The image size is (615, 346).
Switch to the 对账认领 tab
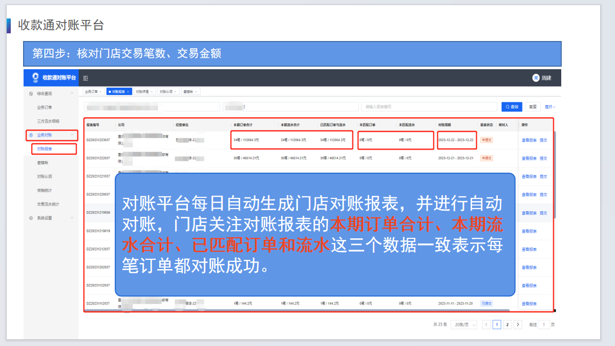coord(167,92)
